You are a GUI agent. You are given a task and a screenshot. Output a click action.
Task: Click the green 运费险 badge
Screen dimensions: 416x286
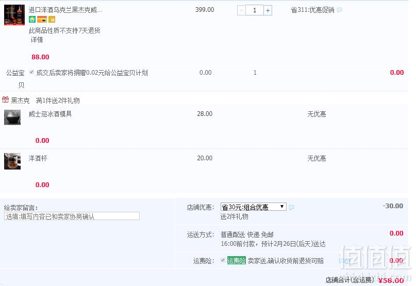coord(237,261)
